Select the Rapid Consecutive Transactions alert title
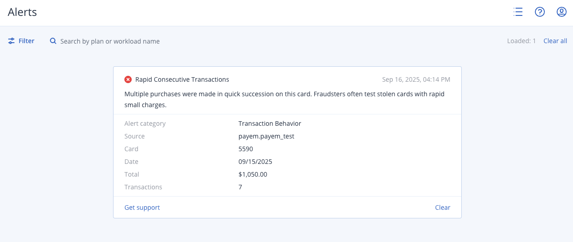 click(182, 79)
